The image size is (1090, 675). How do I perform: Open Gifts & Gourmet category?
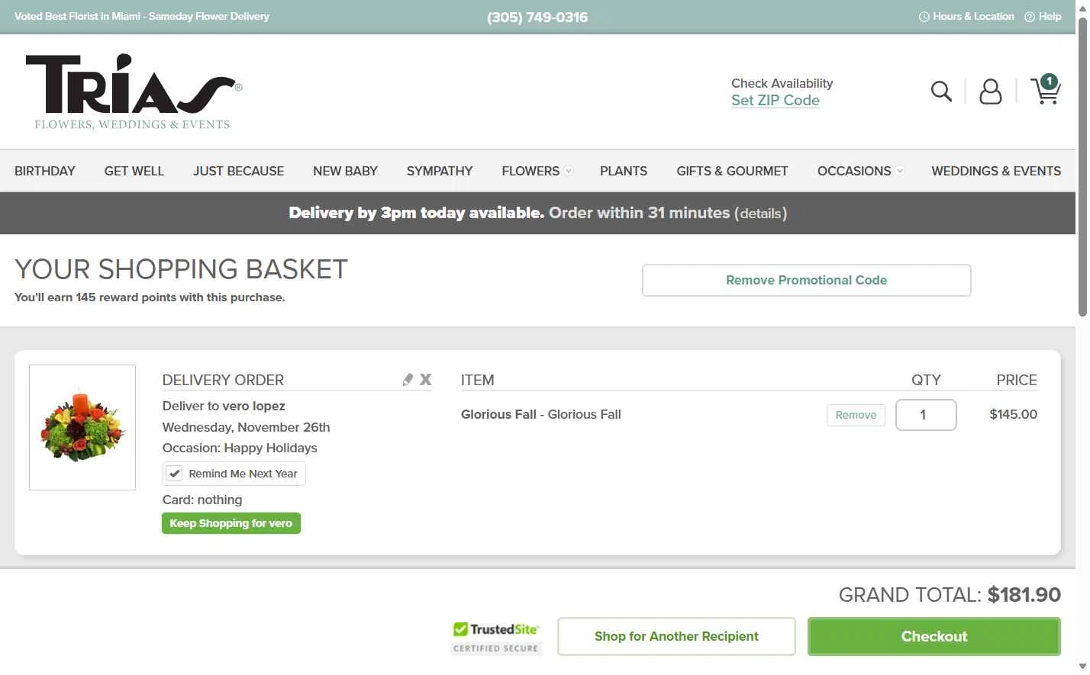pos(732,171)
